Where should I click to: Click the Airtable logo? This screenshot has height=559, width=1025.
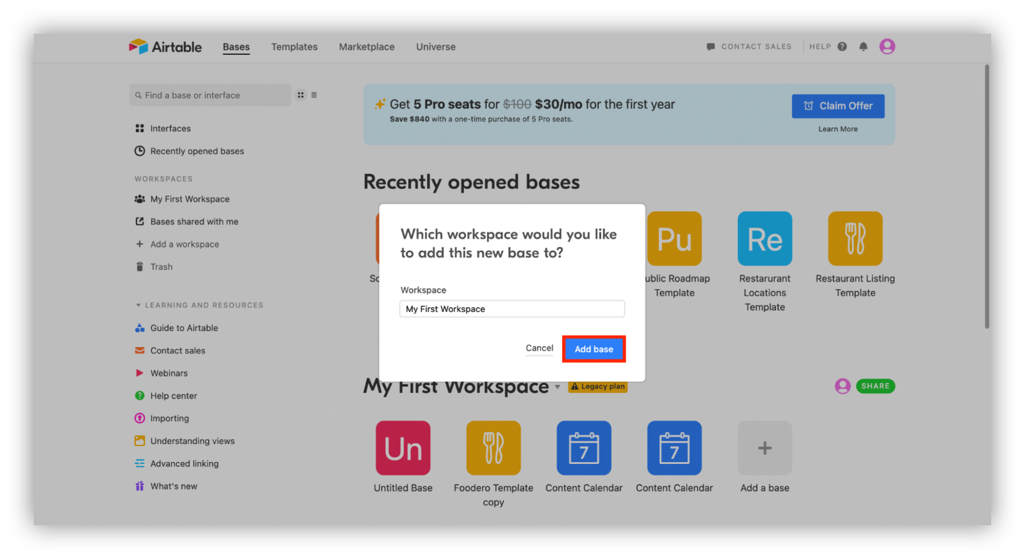(x=165, y=47)
